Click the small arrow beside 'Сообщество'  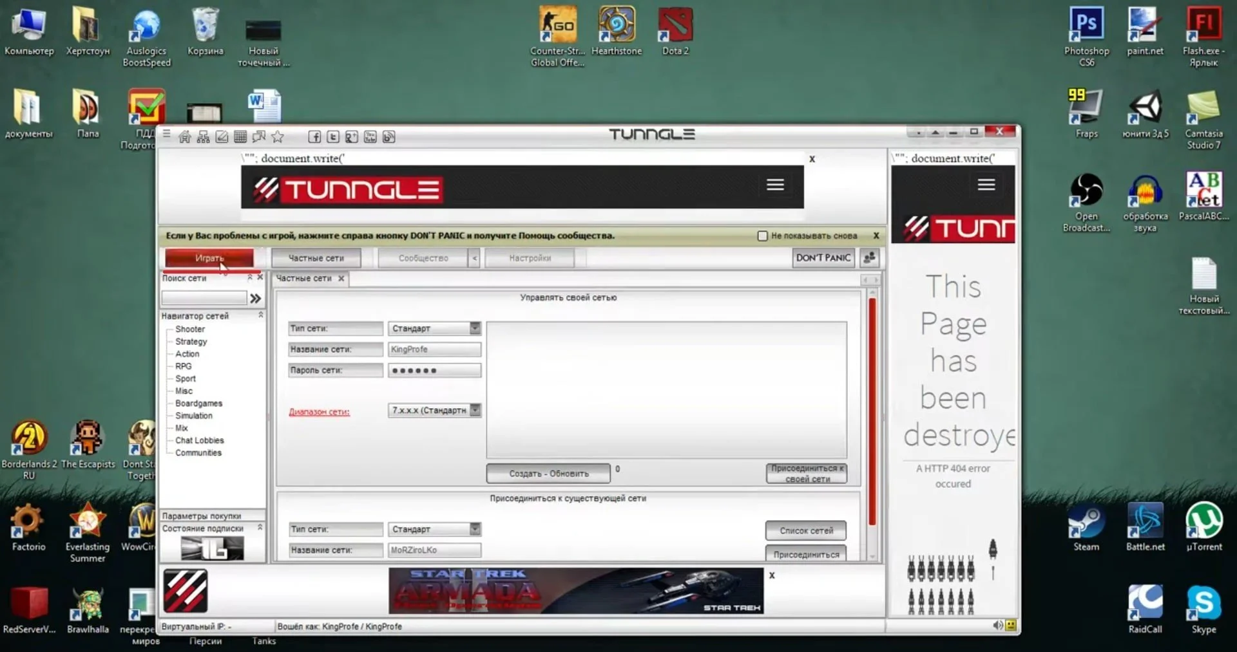click(x=474, y=258)
